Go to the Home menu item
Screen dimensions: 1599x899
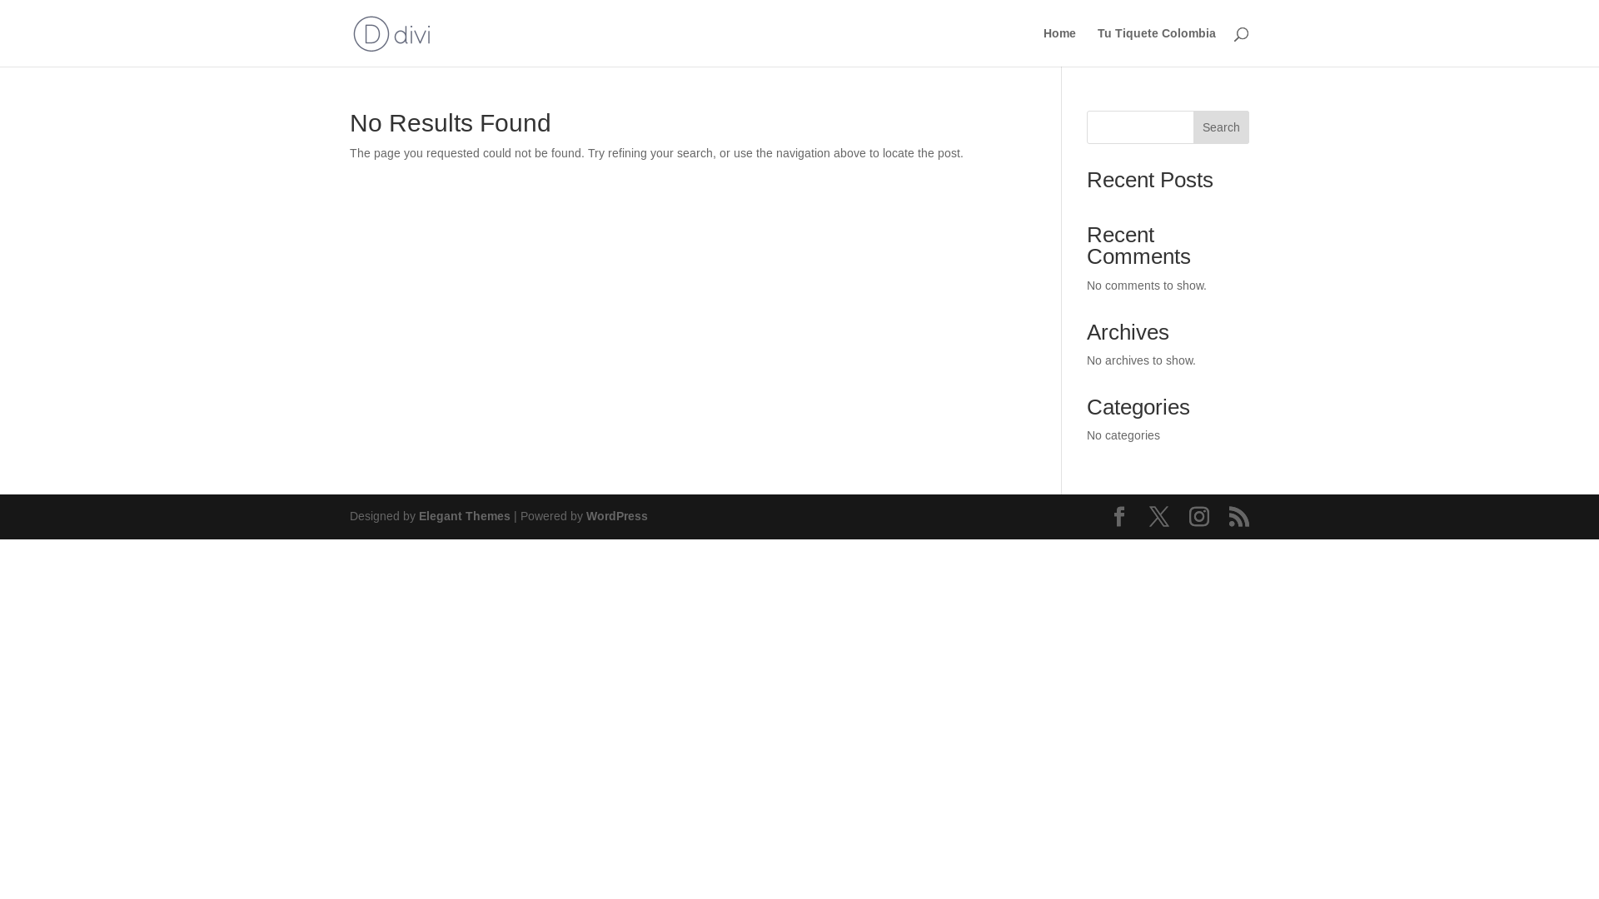pos(1059,33)
